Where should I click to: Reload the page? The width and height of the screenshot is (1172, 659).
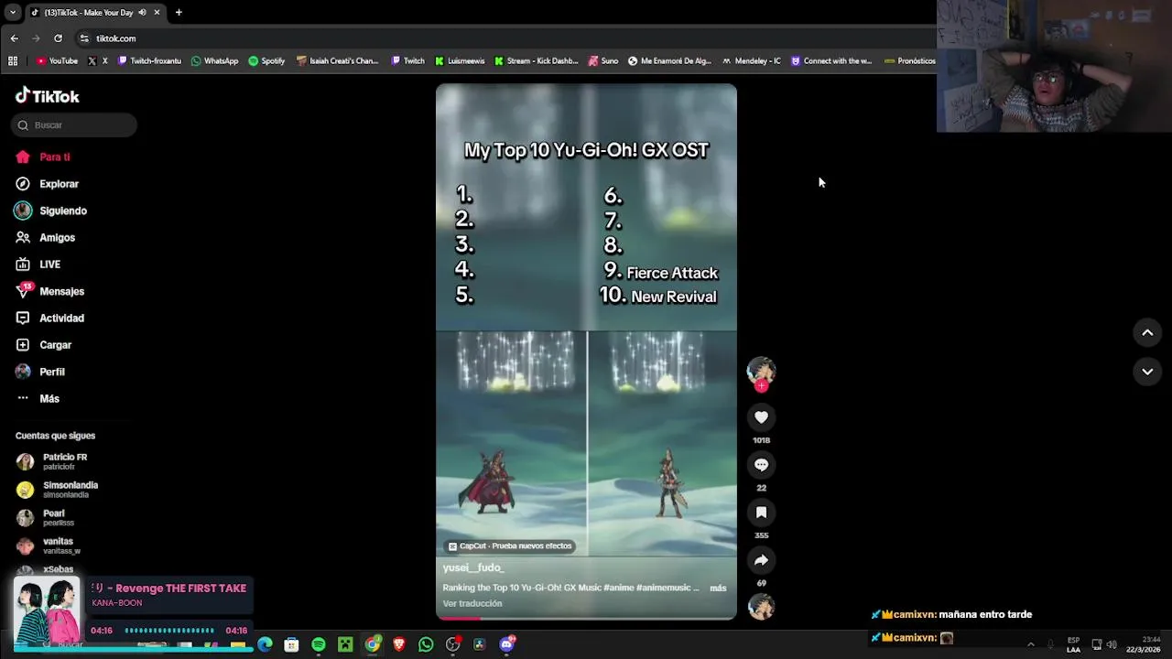[58, 38]
